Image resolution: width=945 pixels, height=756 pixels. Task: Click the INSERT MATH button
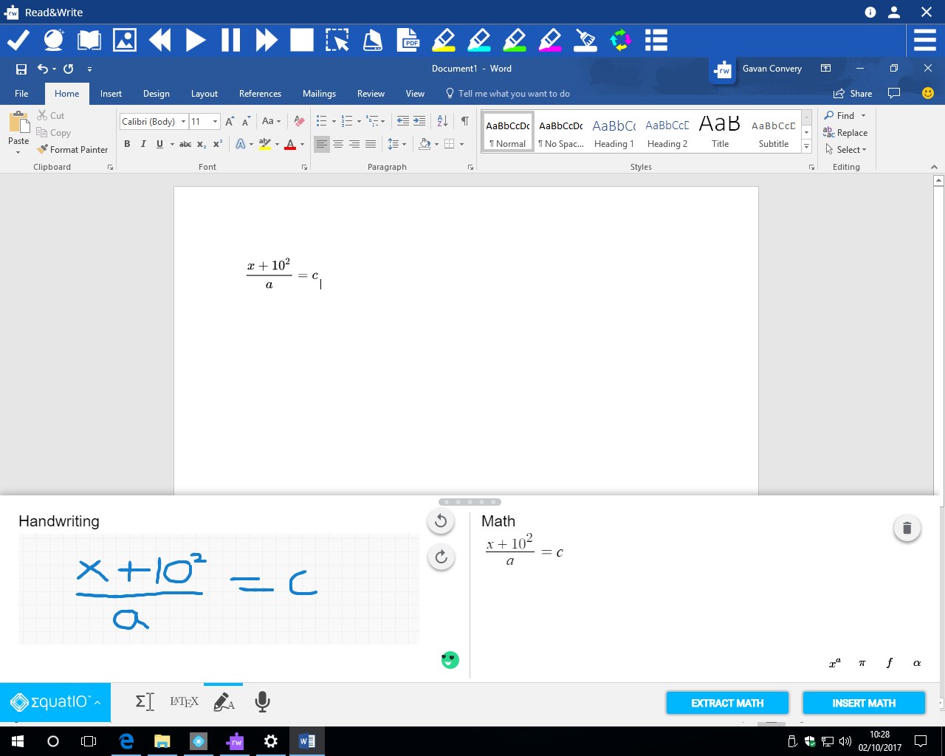pyautogui.click(x=863, y=703)
